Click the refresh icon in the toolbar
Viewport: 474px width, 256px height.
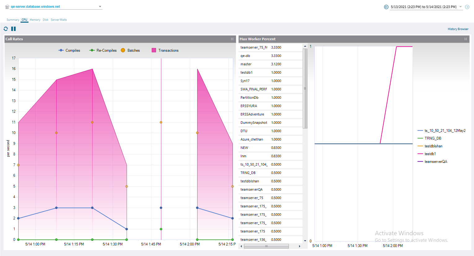pyautogui.click(x=6, y=29)
